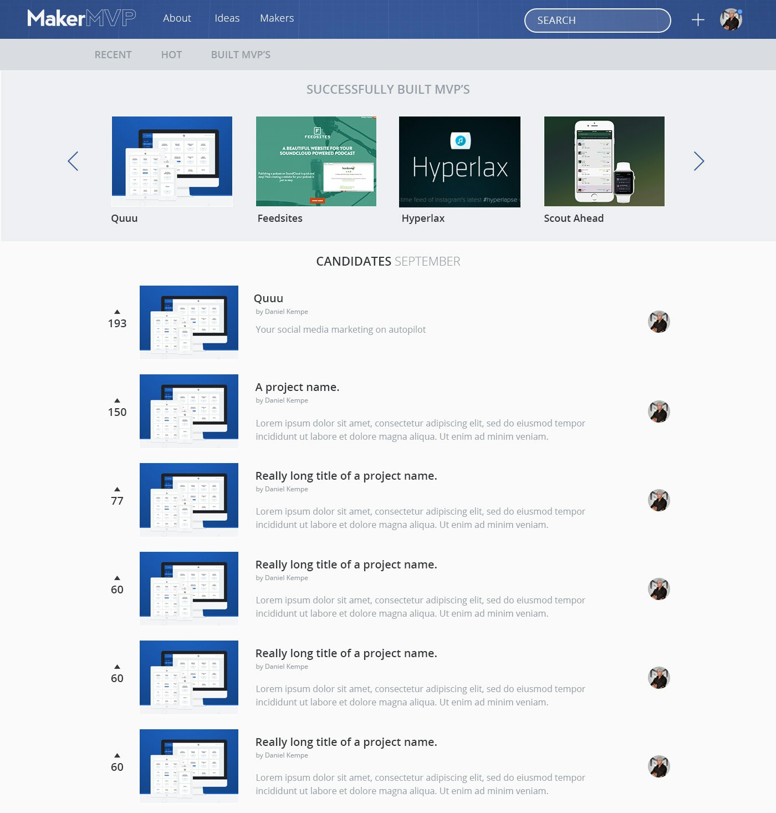Click the avatar on the bottom candidate row
The image size is (776, 813).
click(x=659, y=766)
